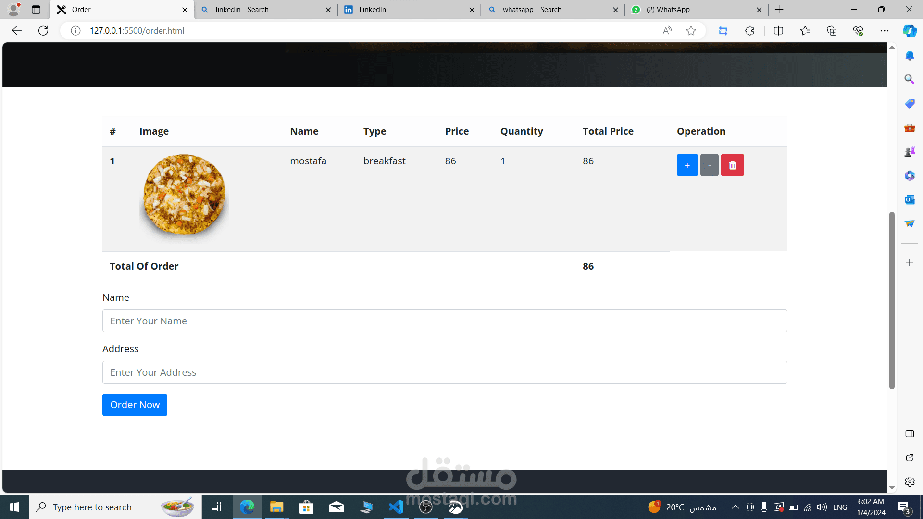923x519 pixels.
Task: Click the red trash delete button
Action: (732, 165)
